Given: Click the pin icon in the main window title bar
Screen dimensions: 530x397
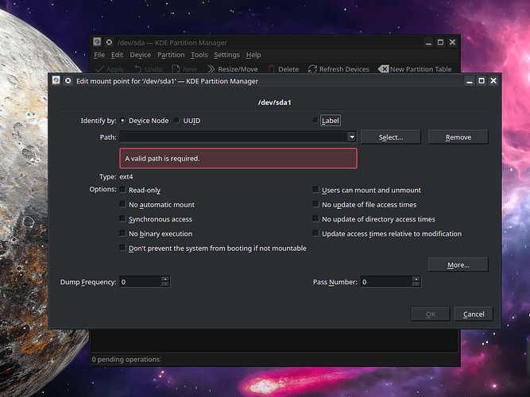Looking at the screenshot, I should (x=109, y=42).
